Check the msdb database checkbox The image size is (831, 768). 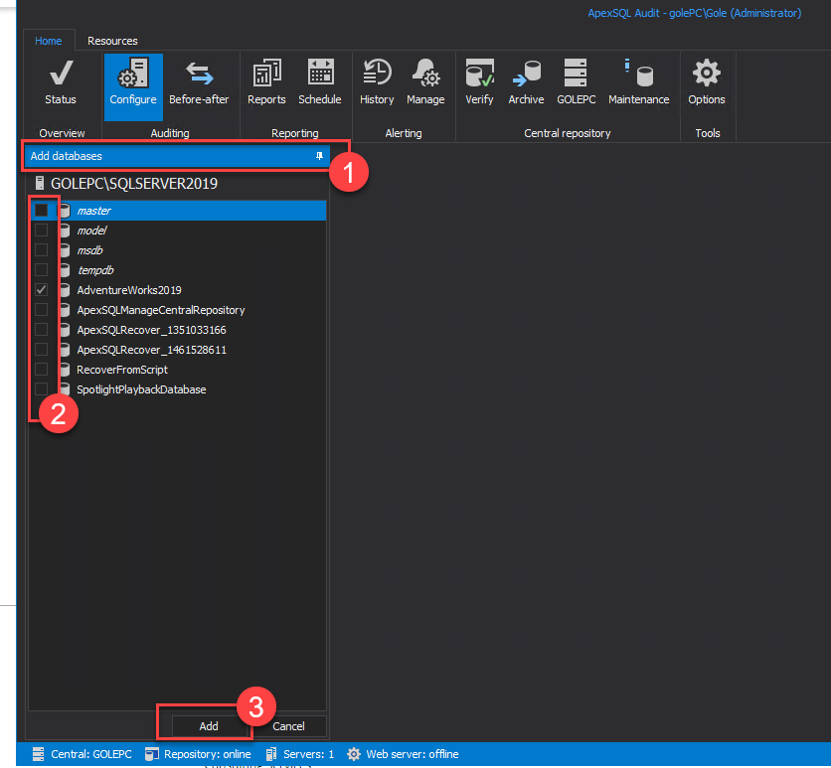click(x=41, y=250)
